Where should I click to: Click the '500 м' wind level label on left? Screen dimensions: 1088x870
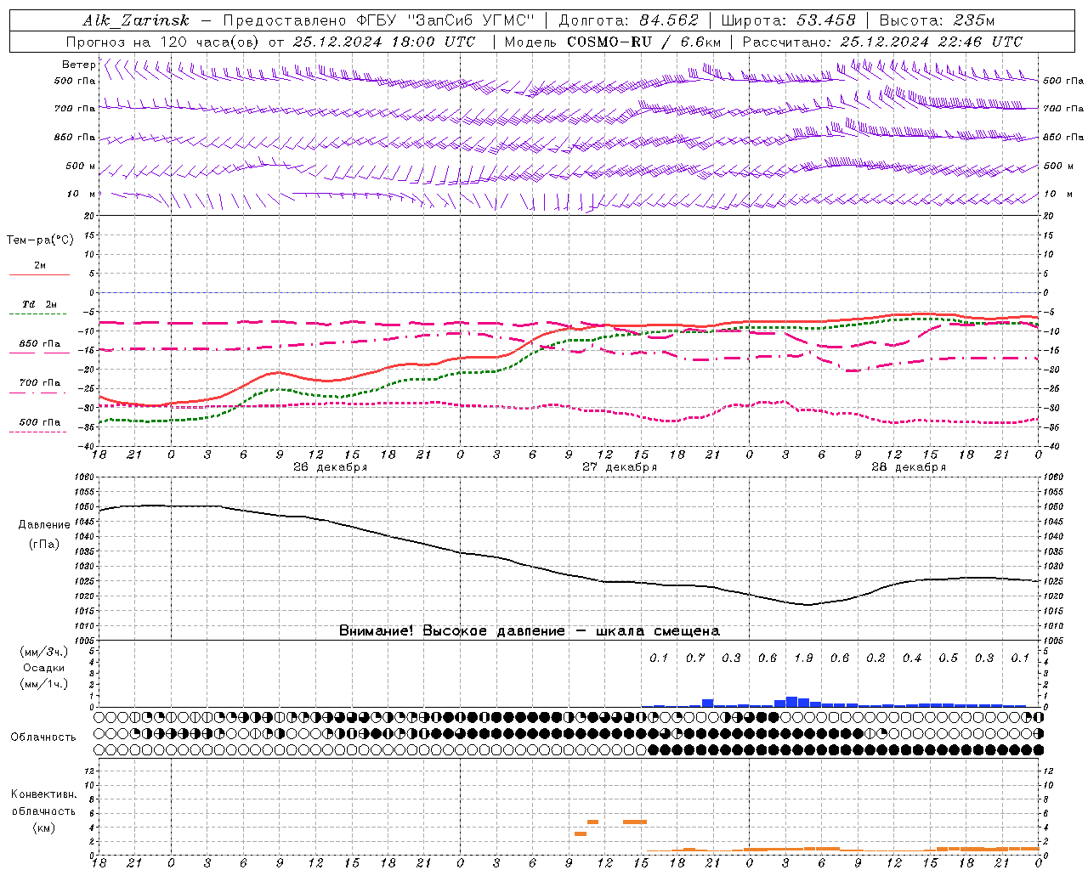81,166
